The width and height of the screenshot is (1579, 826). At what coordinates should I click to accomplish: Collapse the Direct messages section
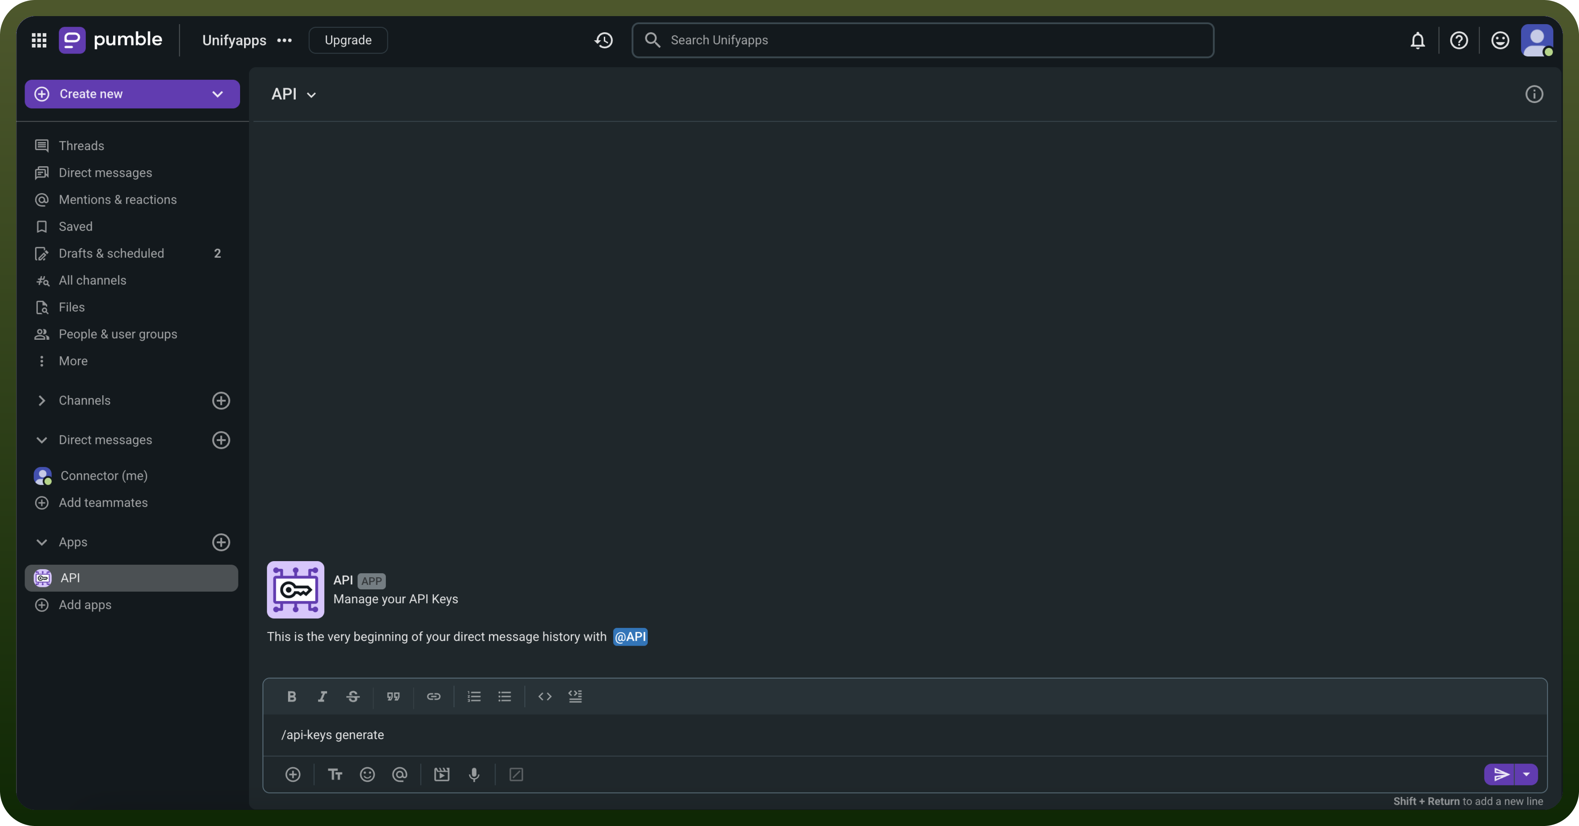pos(41,440)
